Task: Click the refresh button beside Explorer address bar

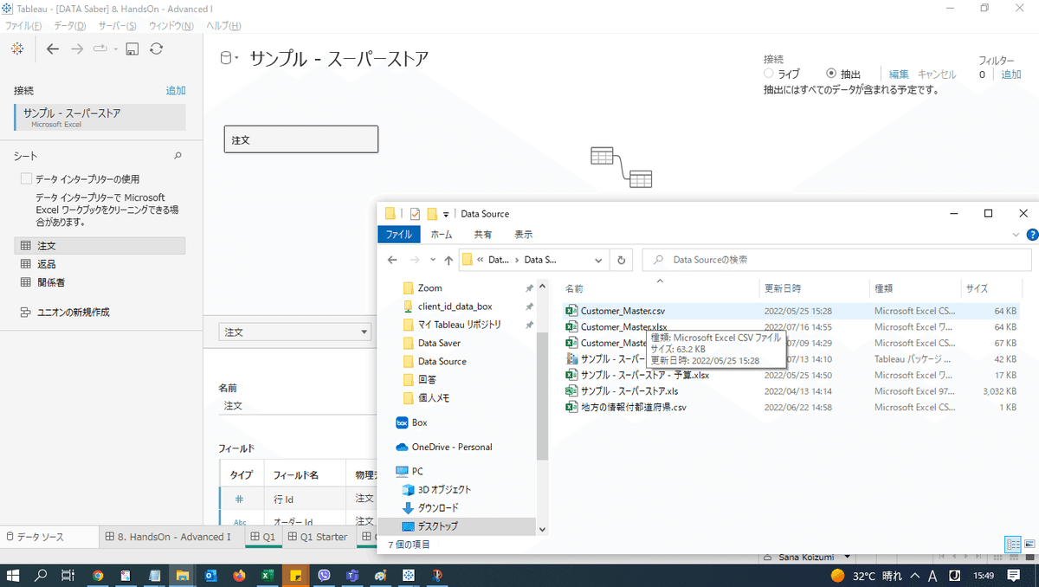Action: pyautogui.click(x=621, y=259)
